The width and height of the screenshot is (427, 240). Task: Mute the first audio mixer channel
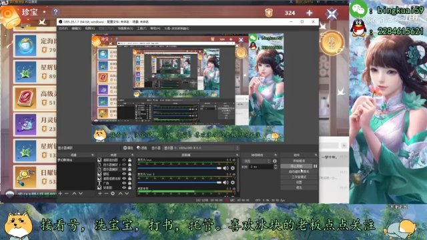click(x=226, y=168)
